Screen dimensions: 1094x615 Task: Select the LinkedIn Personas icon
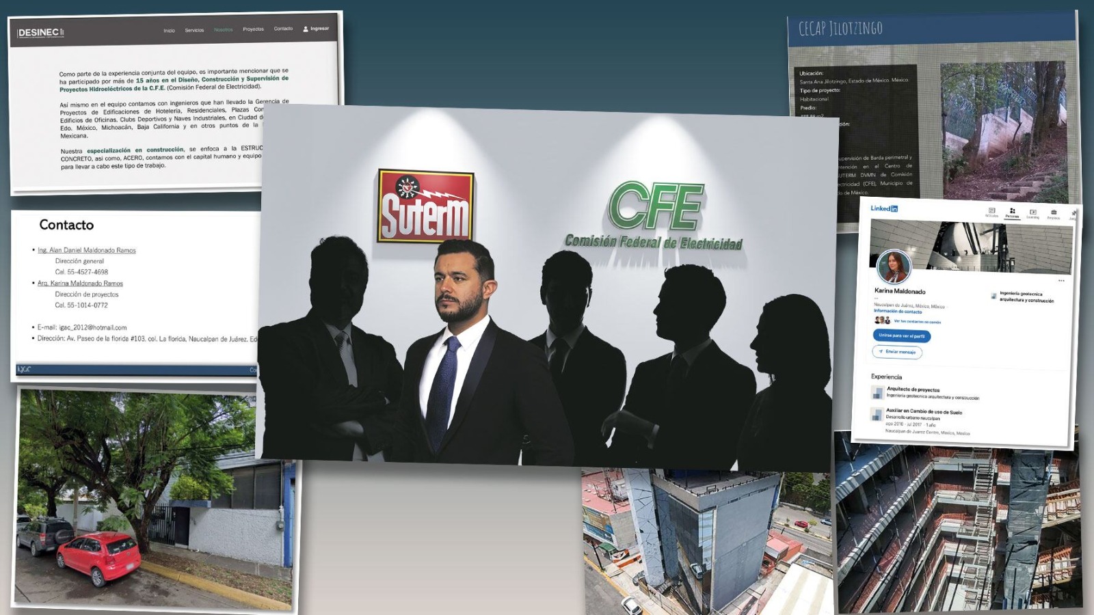coord(1012,213)
